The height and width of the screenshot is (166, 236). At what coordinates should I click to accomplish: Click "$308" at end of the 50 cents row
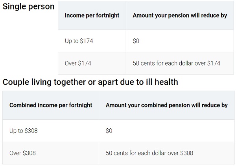(186, 153)
